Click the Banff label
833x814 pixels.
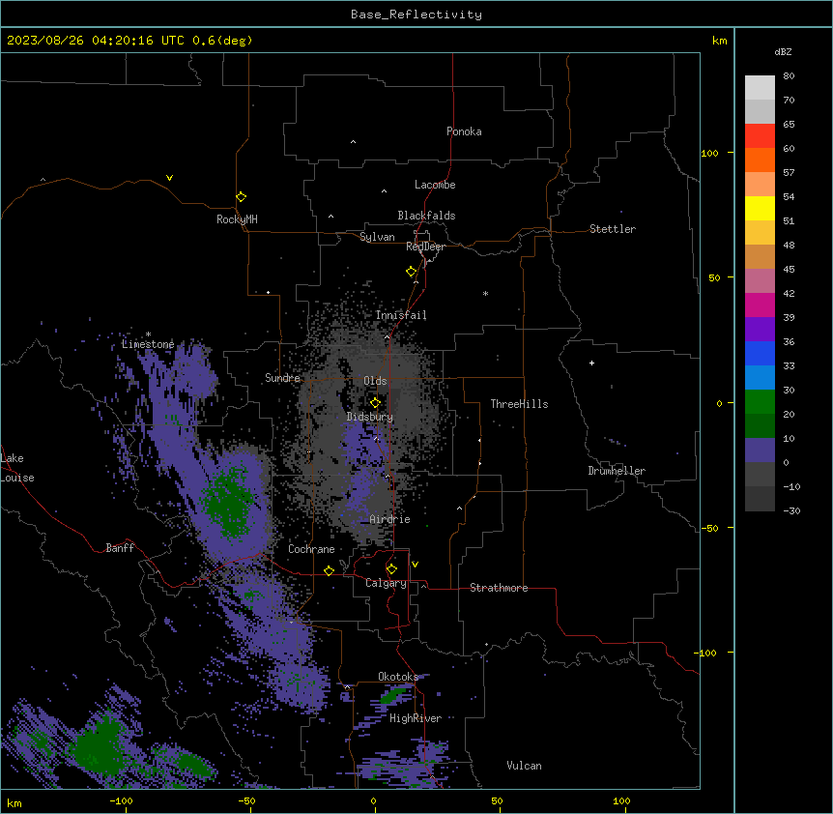pos(120,548)
